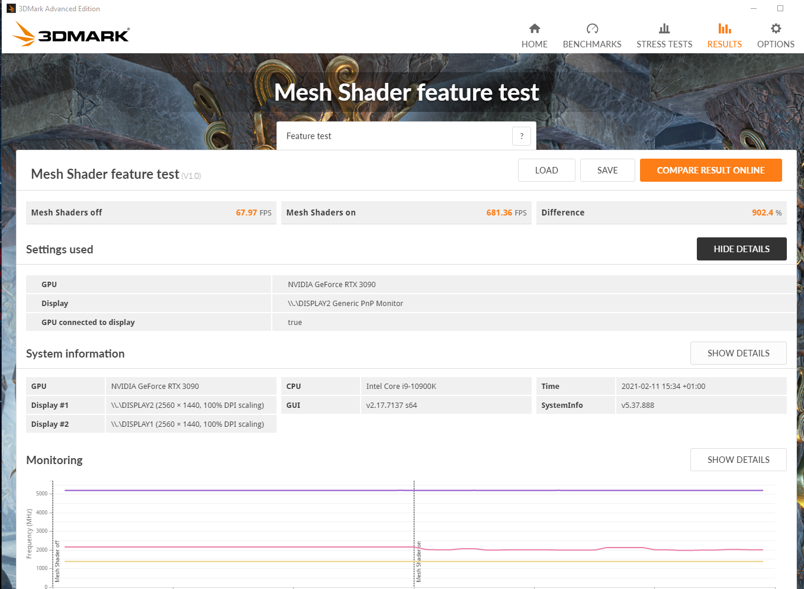The width and height of the screenshot is (804, 589).
Task: Click the 3DMark title bar app icon
Action: pyautogui.click(x=11, y=8)
